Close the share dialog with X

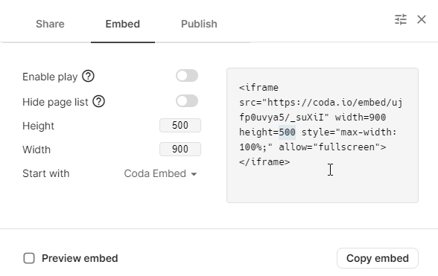[x=422, y=19]
